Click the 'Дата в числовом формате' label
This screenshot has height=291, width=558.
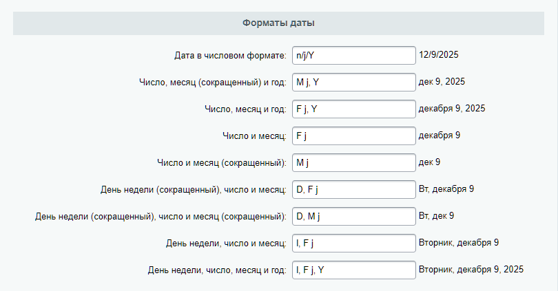click(x=230, y=56)
